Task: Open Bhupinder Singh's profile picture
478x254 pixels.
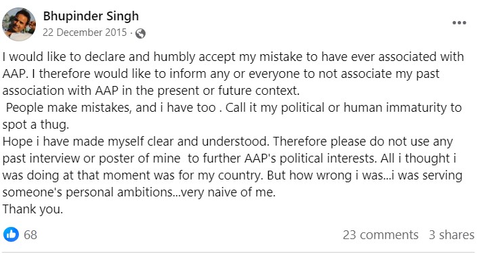Action: (18, 24)
